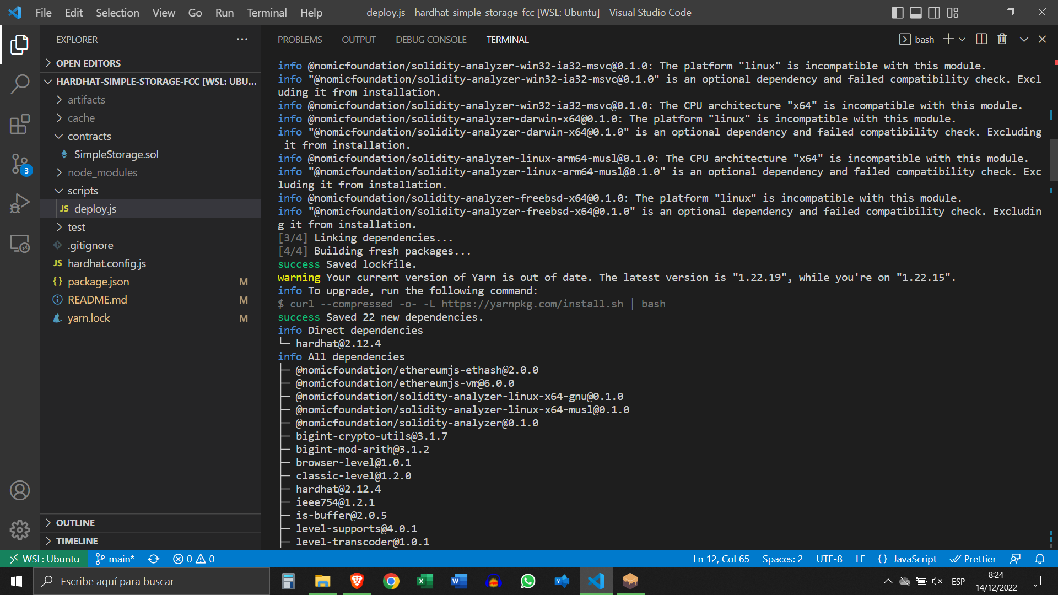Switch to the PROBLEMS tab
1058x595 pixels.
(x=300, y=39)
